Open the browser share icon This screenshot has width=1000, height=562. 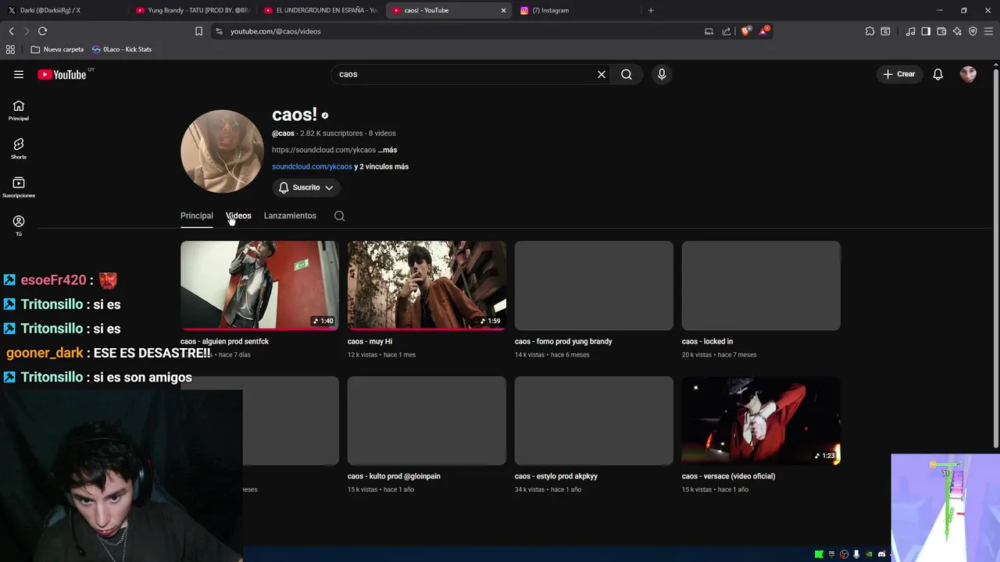pyautogui.click(x=727, y=31)
